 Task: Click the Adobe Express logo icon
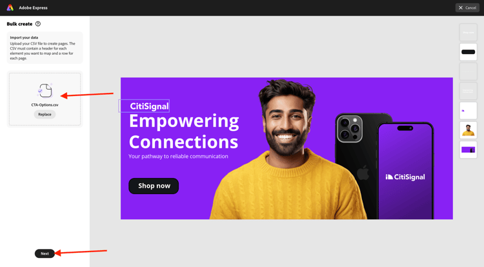click(x=10, y=8)
